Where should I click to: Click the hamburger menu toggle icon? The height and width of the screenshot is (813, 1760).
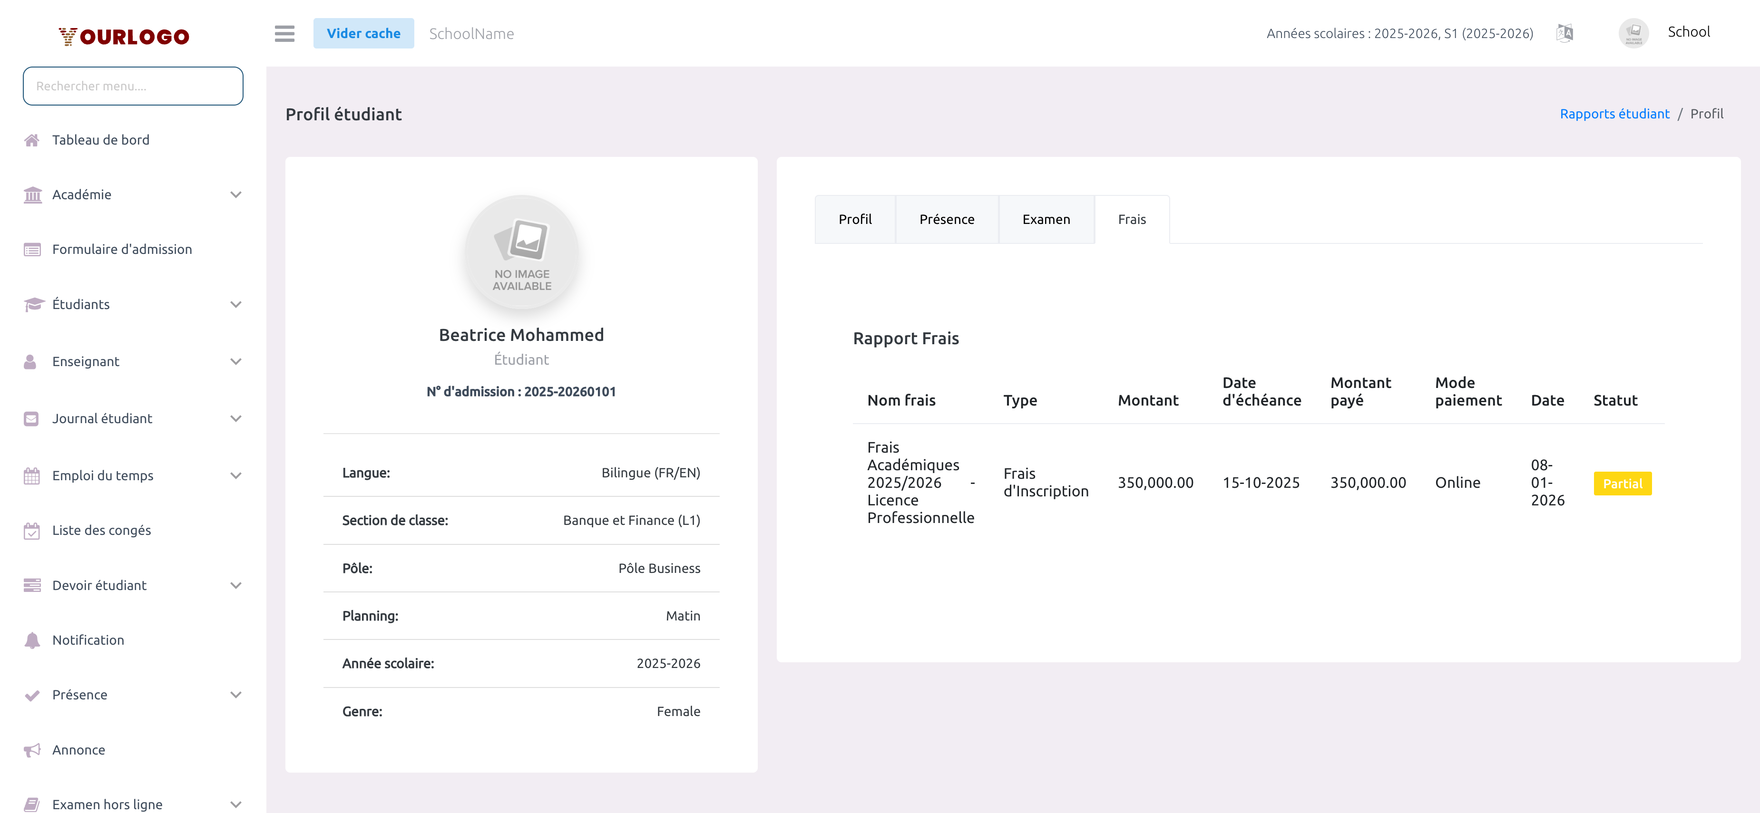pyautogui.click(x=284, y=33)
